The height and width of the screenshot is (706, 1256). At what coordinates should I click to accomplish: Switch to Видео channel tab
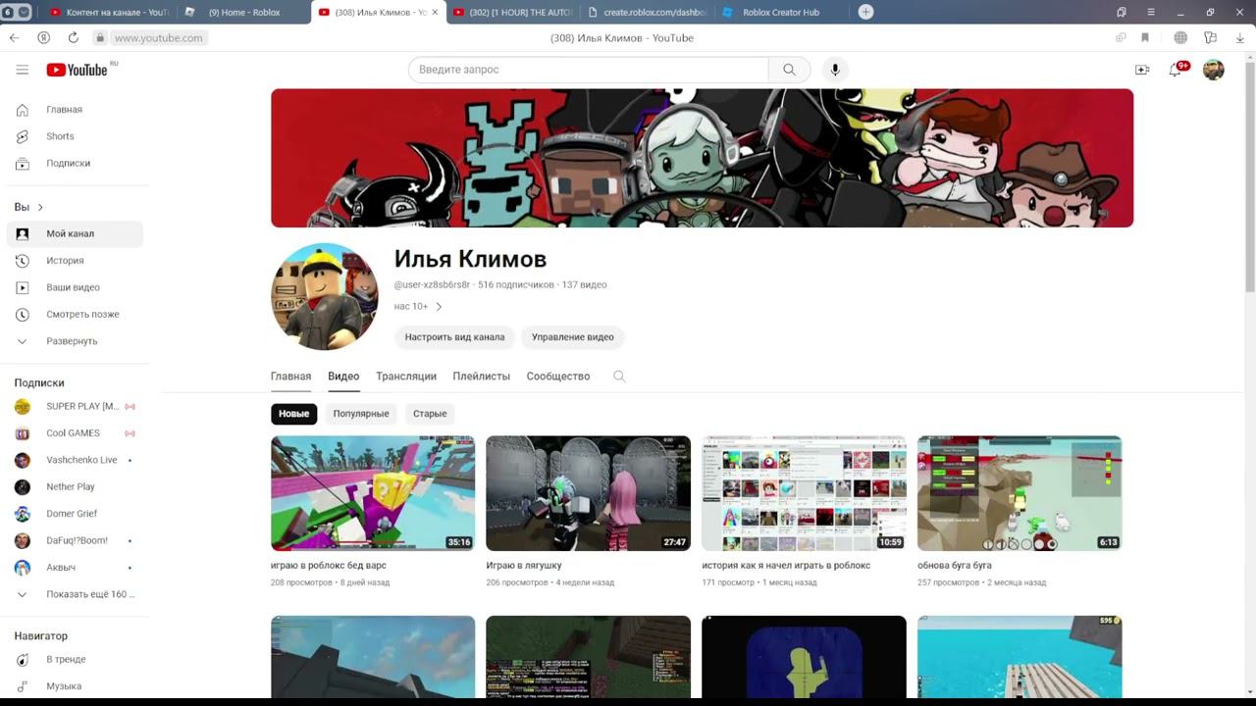tap(343, 377)
